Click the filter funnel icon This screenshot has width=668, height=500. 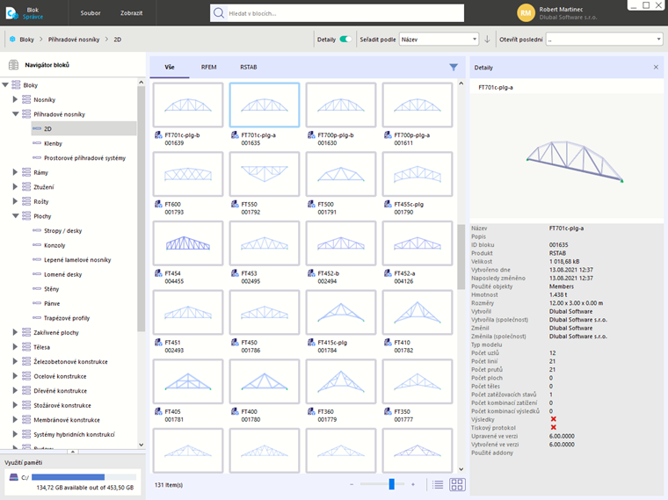point(454,68)
